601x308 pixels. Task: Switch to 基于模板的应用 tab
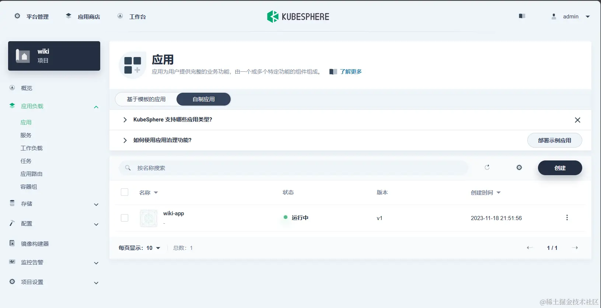pos(146,99)
